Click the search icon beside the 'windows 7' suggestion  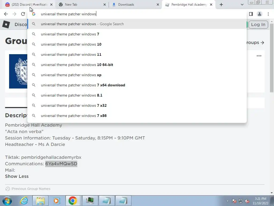click(x=34, y=34)
